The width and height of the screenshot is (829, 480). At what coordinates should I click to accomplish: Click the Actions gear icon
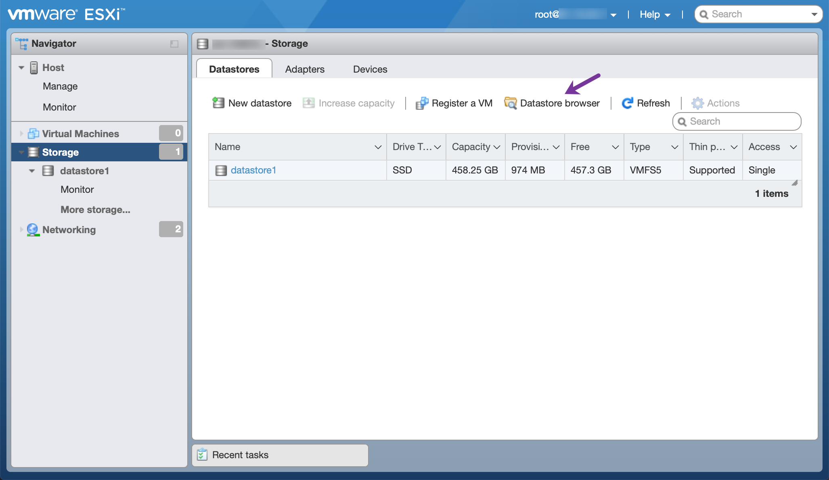(697, 103)
